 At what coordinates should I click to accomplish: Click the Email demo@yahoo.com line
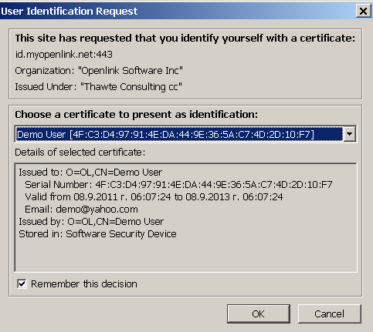(x=81, y=210)
